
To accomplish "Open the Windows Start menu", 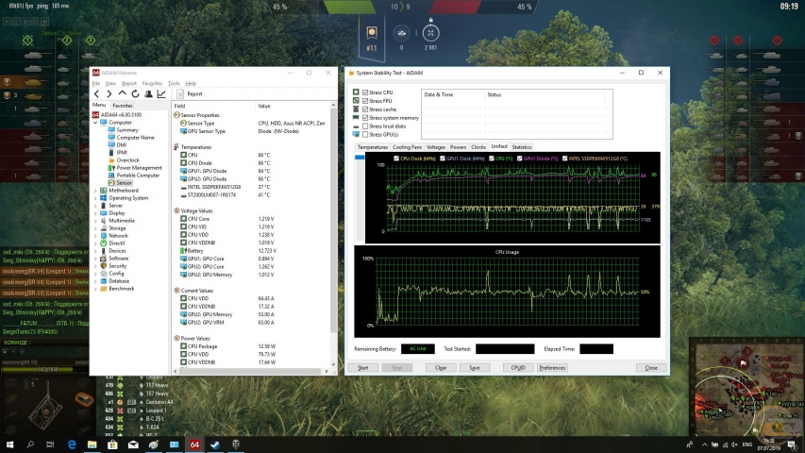I will (x=9, y=445).
